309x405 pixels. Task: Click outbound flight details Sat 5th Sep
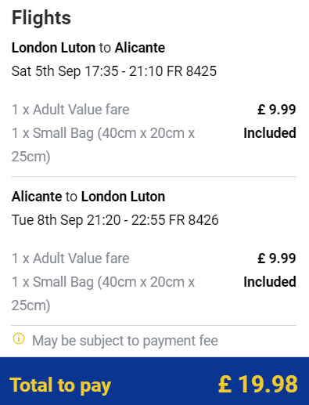point(114,71)
